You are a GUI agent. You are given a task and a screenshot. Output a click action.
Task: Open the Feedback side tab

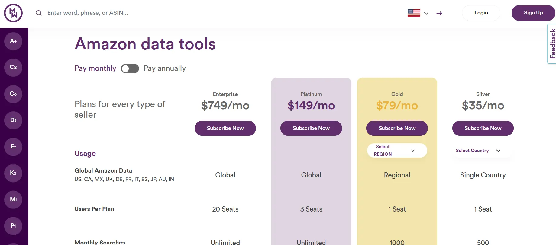[552, 44]
